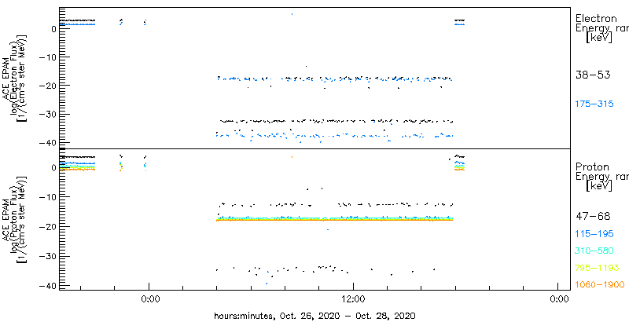The image size is (629, 322).
Task: Click the "-20" tick on the electron flux axis
Action: pos(48,86)
